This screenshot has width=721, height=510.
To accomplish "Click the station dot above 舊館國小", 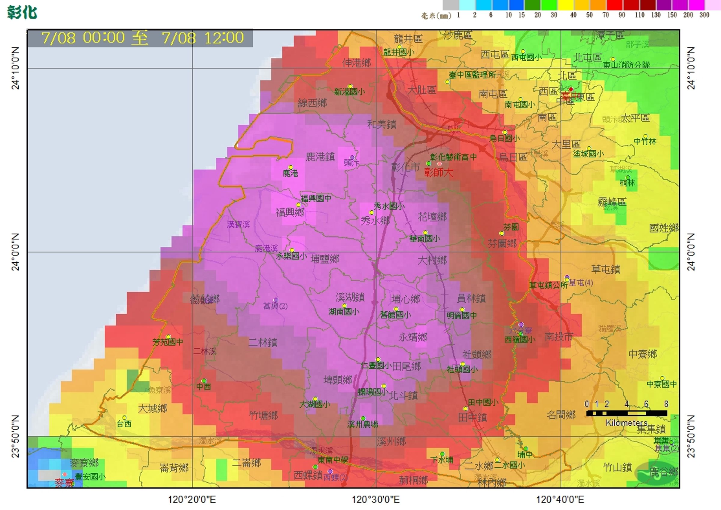I will click(396, 309).
